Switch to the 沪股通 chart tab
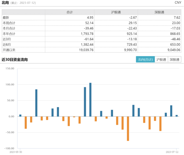Screen dimensions: 184x155 click(161, 59)
